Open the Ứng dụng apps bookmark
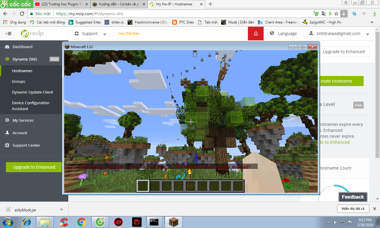 (x=14, y=22)
